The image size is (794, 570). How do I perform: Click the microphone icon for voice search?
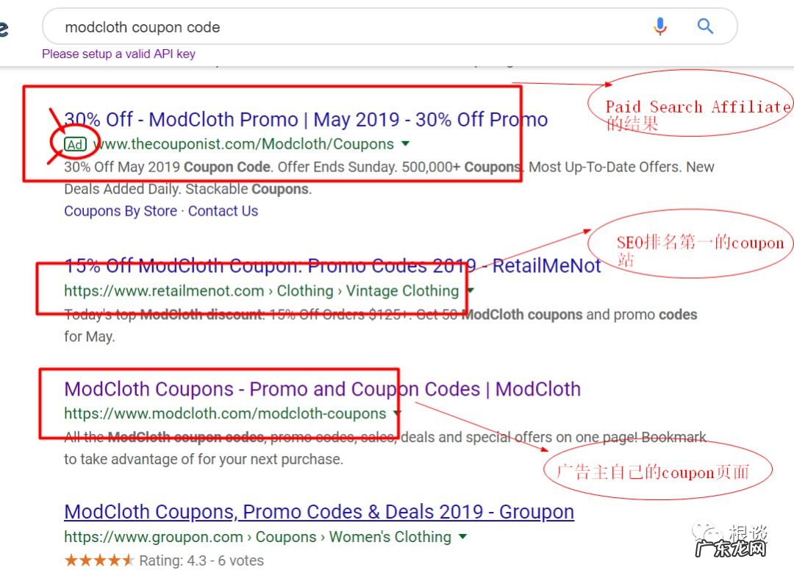click(x=660, y=26)
